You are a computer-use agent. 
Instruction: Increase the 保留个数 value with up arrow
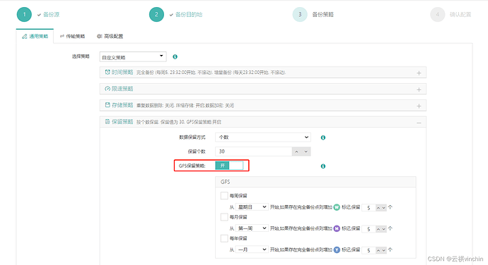coord(296,152)
